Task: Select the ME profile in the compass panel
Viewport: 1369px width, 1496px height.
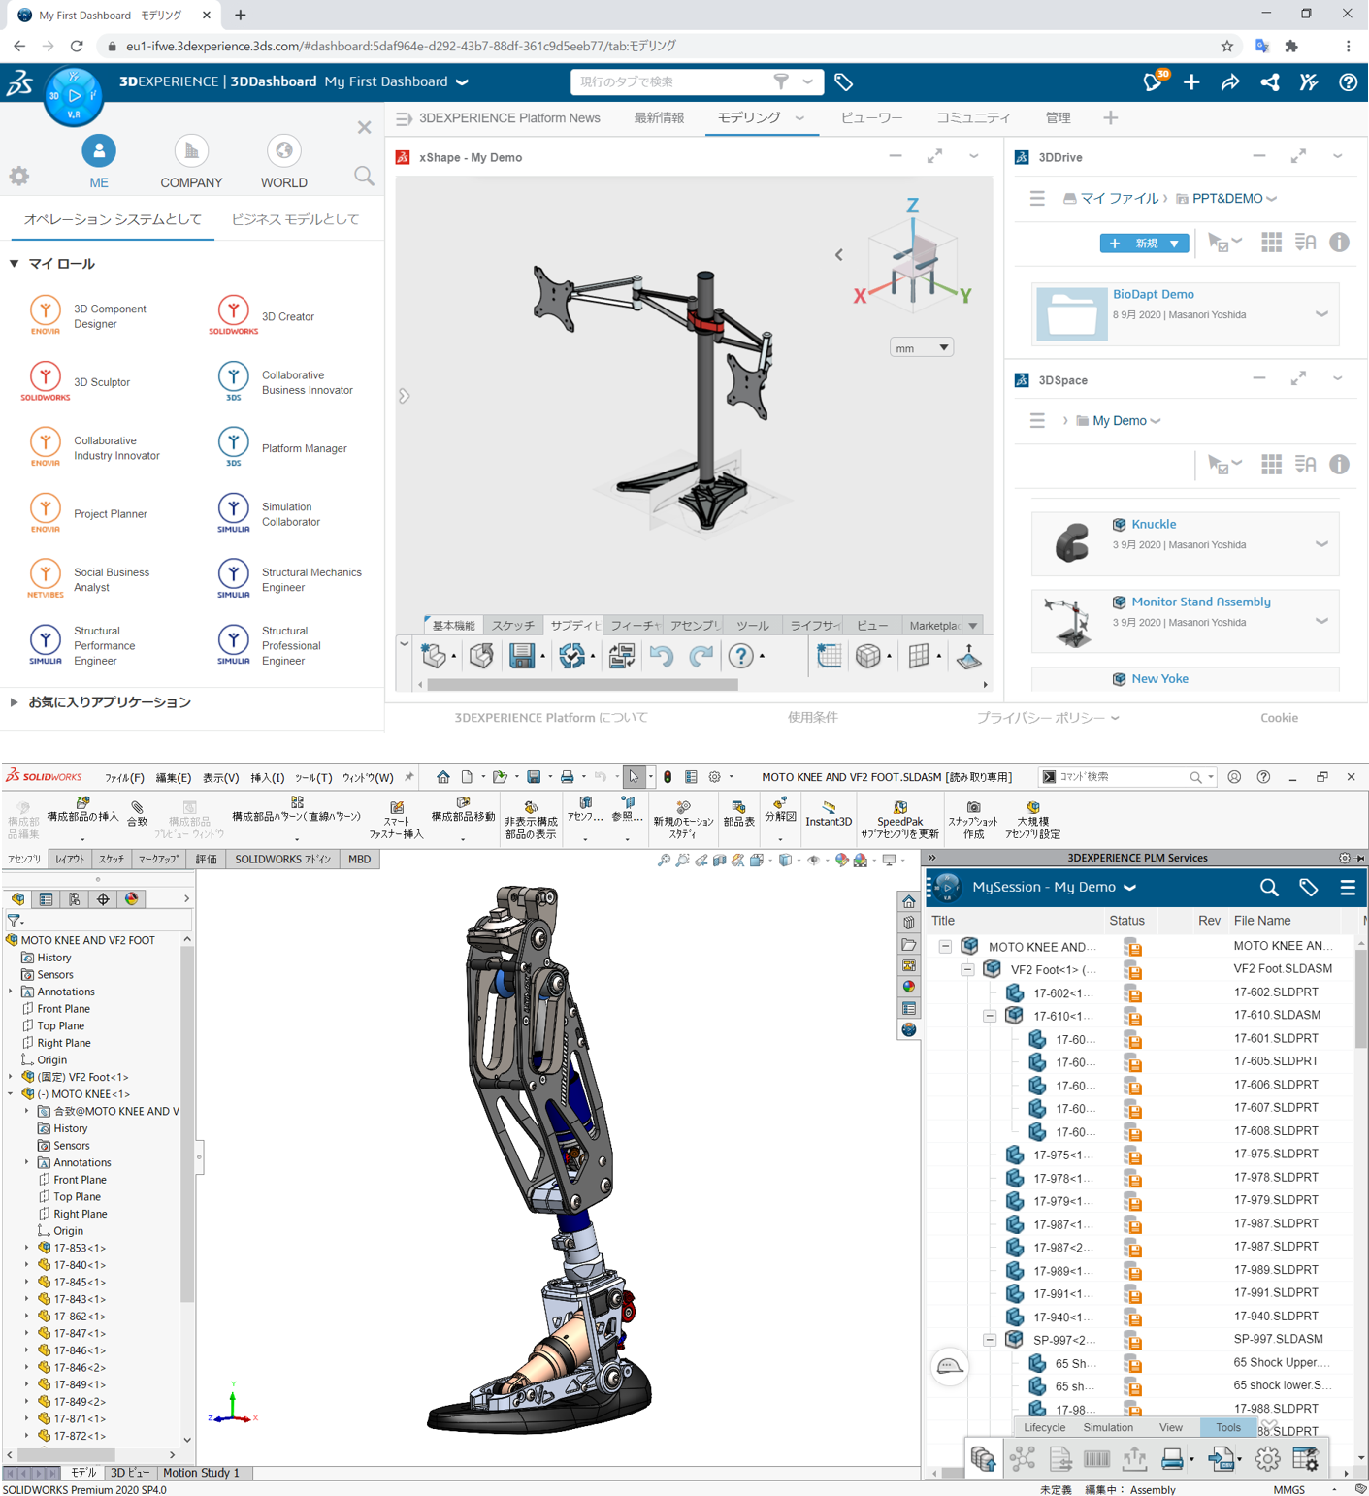Action: point(99,161)
